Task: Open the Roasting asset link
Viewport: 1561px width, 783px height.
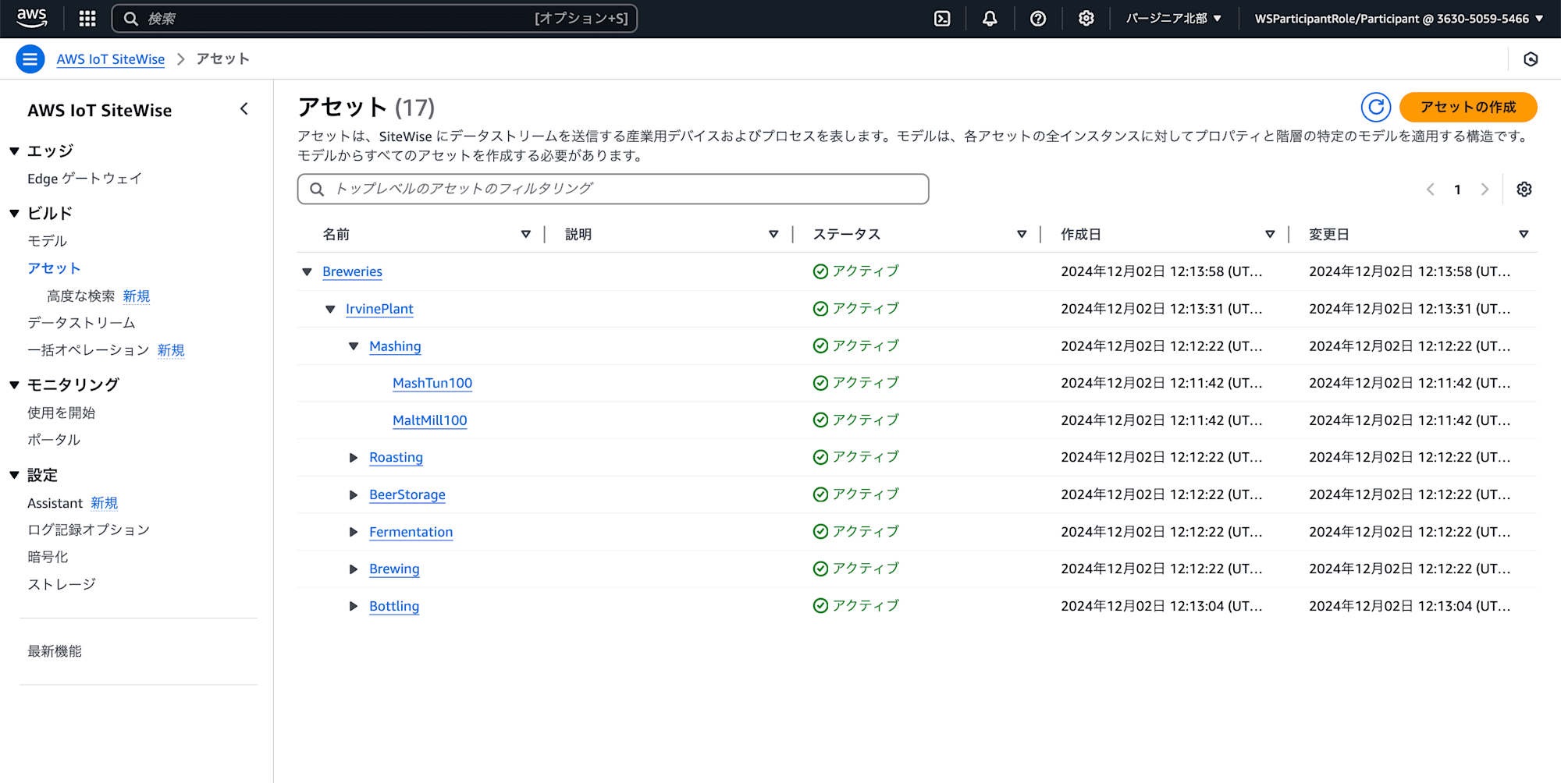Action: click(396, 458)
